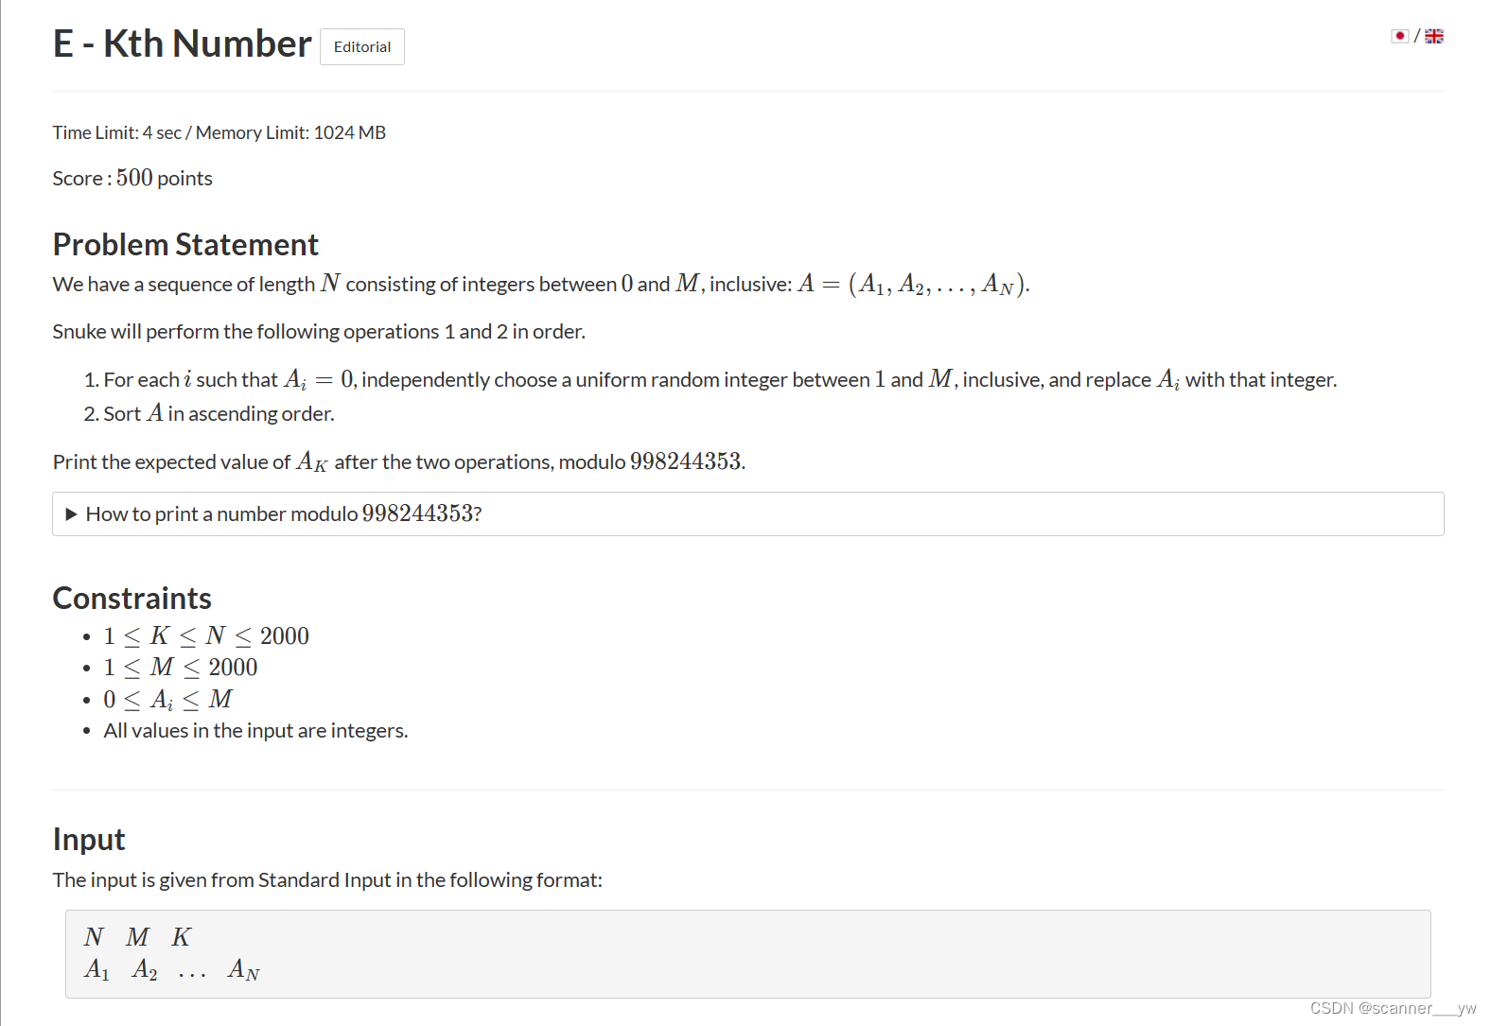Open the Editorial page
1491x1026 pixels.
(x=361, y=46)
